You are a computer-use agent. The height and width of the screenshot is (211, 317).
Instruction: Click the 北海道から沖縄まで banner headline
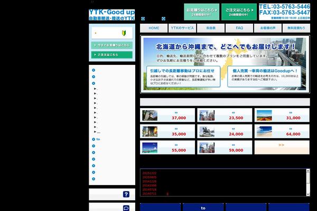click(226, 47)
